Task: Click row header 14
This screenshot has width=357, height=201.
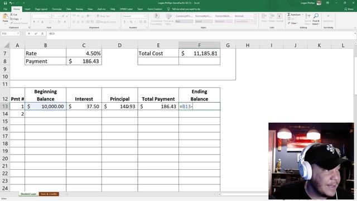Action: (5, 114)
